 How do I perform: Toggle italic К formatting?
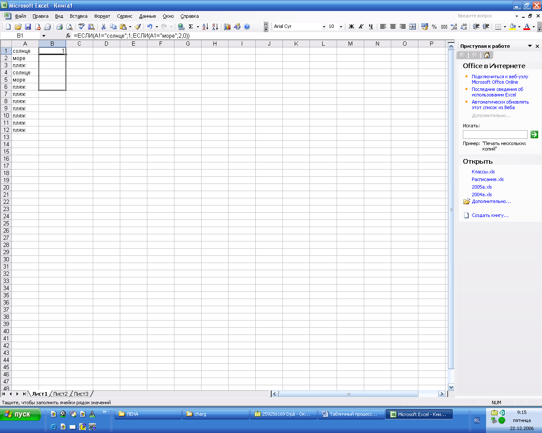tap(361, 27)
